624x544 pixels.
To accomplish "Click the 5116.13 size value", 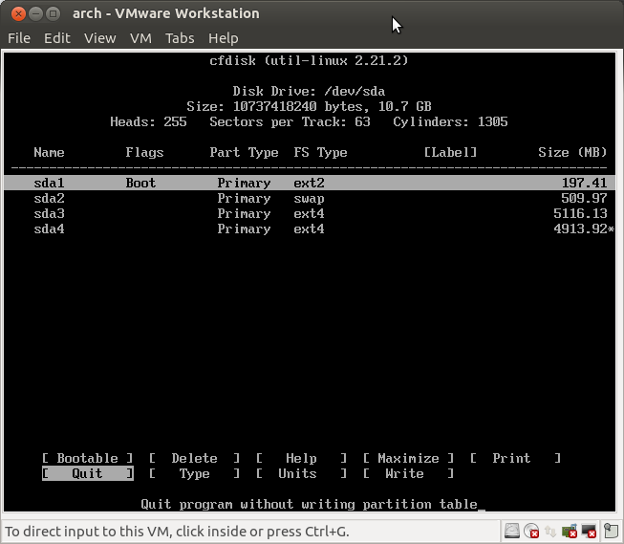I will 580,213.
